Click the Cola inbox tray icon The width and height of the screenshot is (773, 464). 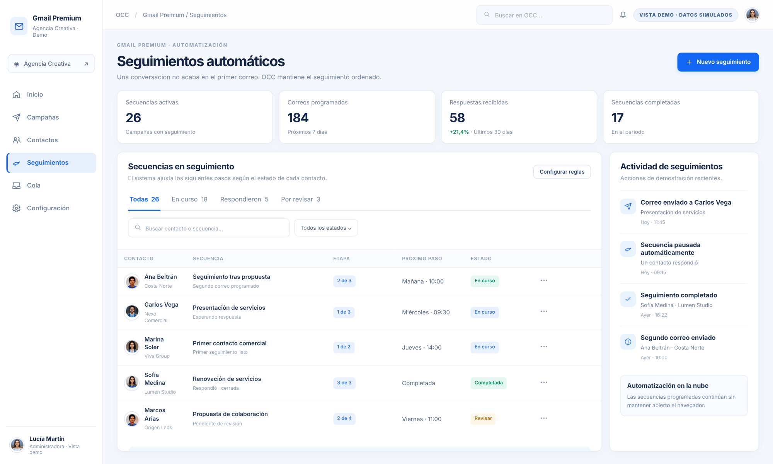coord(16,186)
